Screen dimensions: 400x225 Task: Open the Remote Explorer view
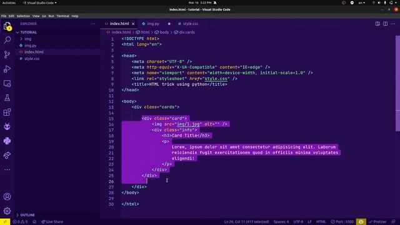(x=7, y=83)
